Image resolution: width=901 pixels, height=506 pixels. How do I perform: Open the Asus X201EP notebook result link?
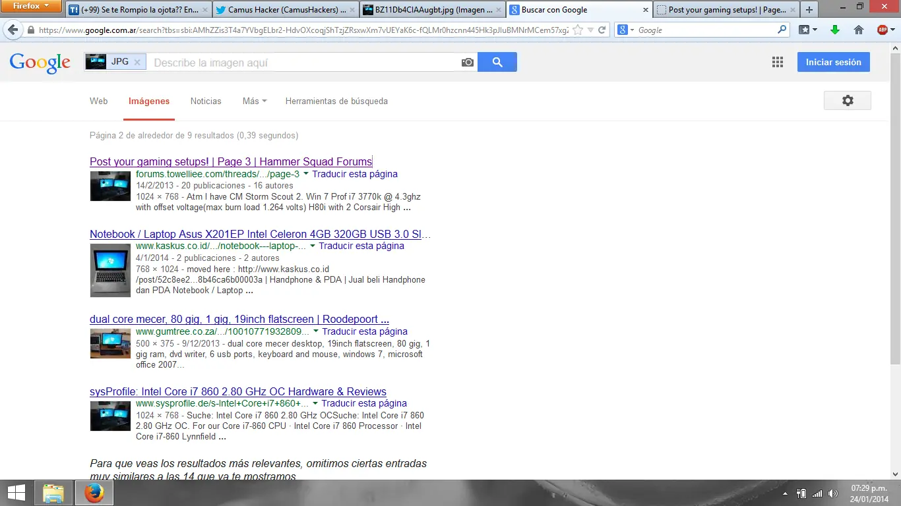click(x=260, y=234)
